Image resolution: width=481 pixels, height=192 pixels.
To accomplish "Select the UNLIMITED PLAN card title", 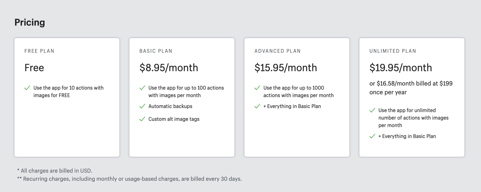I will point(393,51).
